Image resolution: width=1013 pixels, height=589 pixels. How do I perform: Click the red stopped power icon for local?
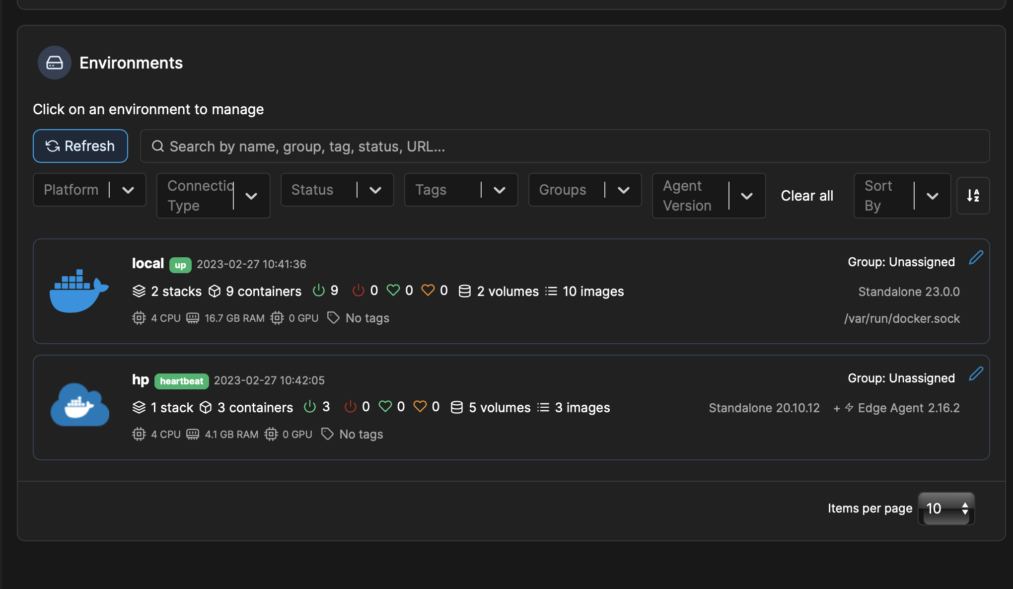click(x=359, y=291)
